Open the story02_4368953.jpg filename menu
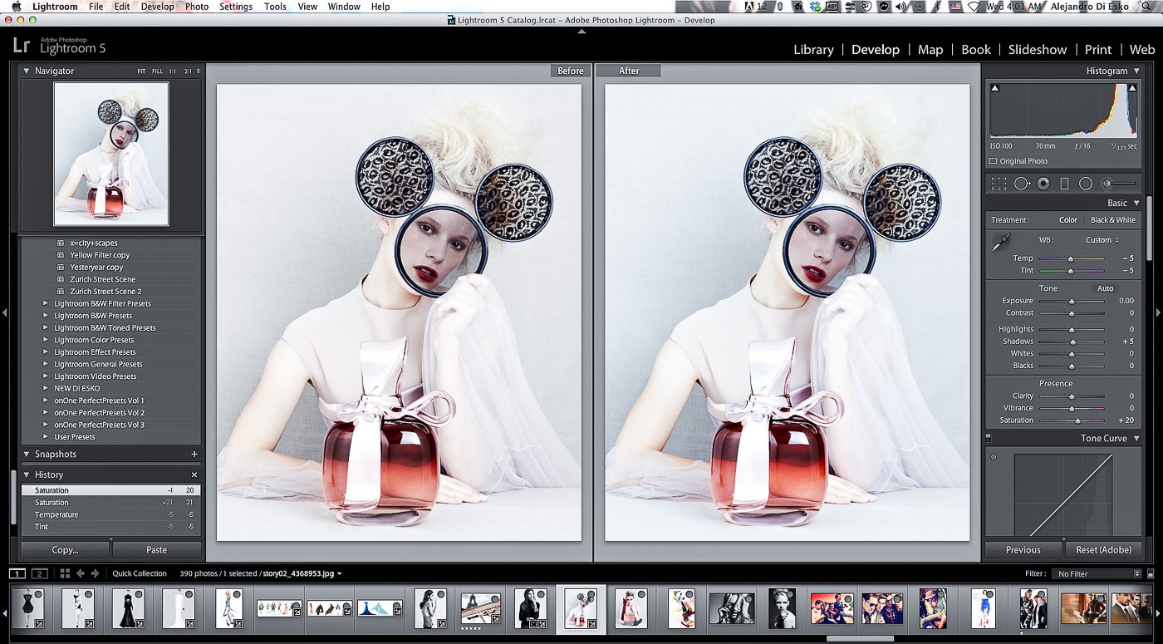1163x644 pixels. [x=302, y=573]
